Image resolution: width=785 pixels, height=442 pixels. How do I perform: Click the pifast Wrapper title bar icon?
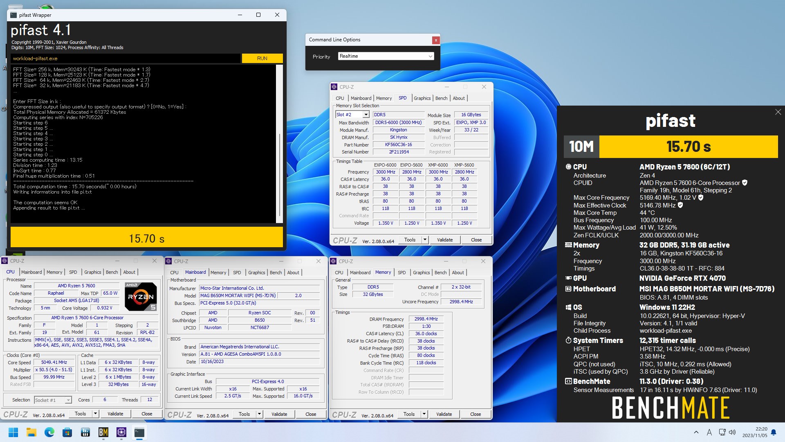coord(13,15)
